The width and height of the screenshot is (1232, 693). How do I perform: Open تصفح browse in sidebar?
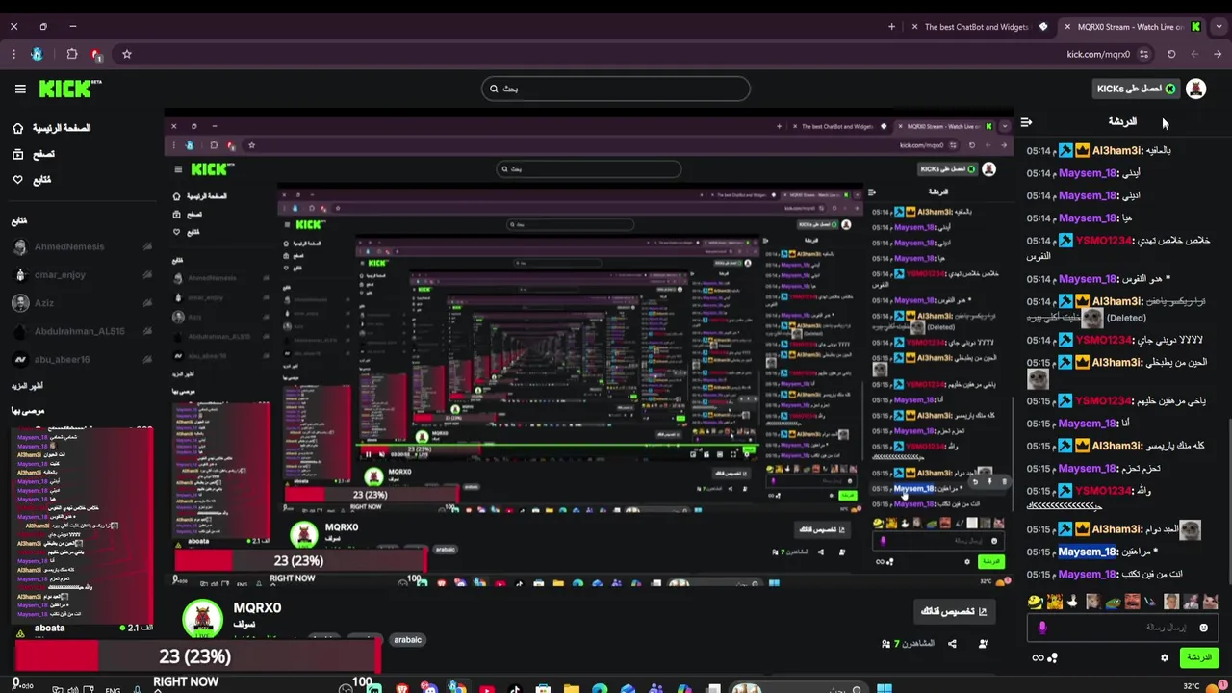click(x=34, y=154)
